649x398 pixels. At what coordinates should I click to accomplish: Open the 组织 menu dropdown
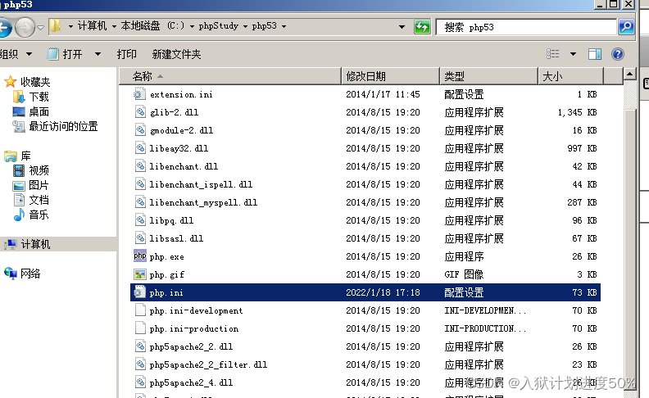pyautogui.click(x=29, y=54)
